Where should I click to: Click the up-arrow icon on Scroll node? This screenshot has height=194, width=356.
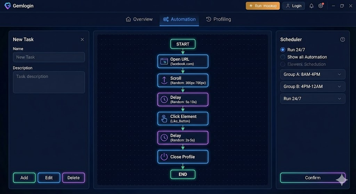[x=164, y=81]
